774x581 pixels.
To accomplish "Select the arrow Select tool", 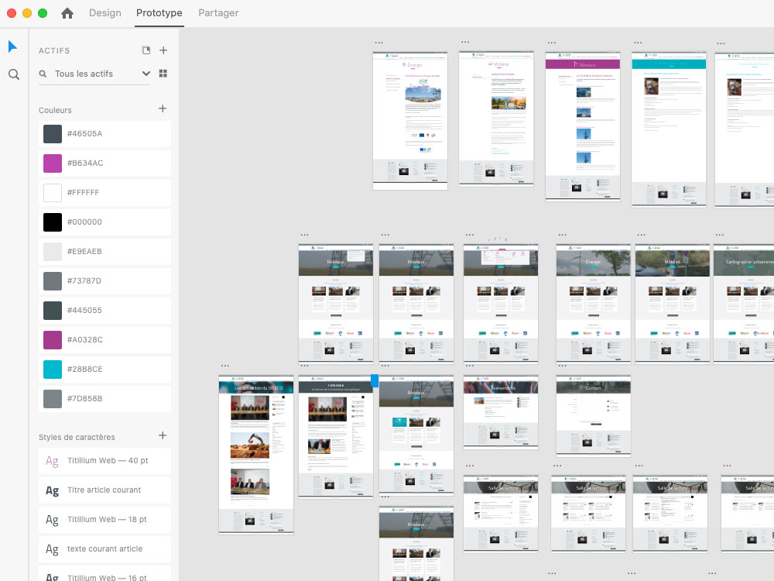I will pyautogui.click(x=12, y=46).
